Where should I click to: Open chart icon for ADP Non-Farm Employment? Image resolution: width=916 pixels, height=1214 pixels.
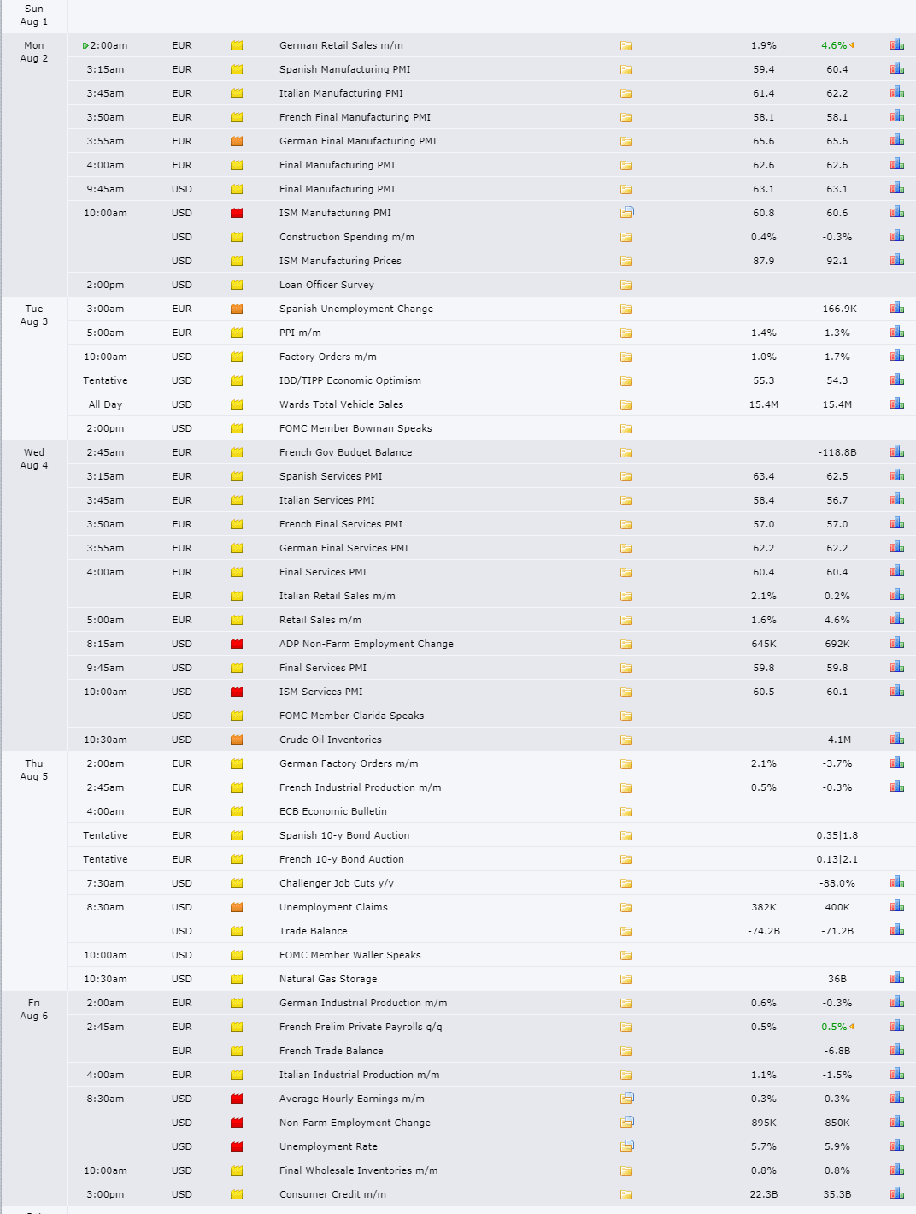click(896, 643)
